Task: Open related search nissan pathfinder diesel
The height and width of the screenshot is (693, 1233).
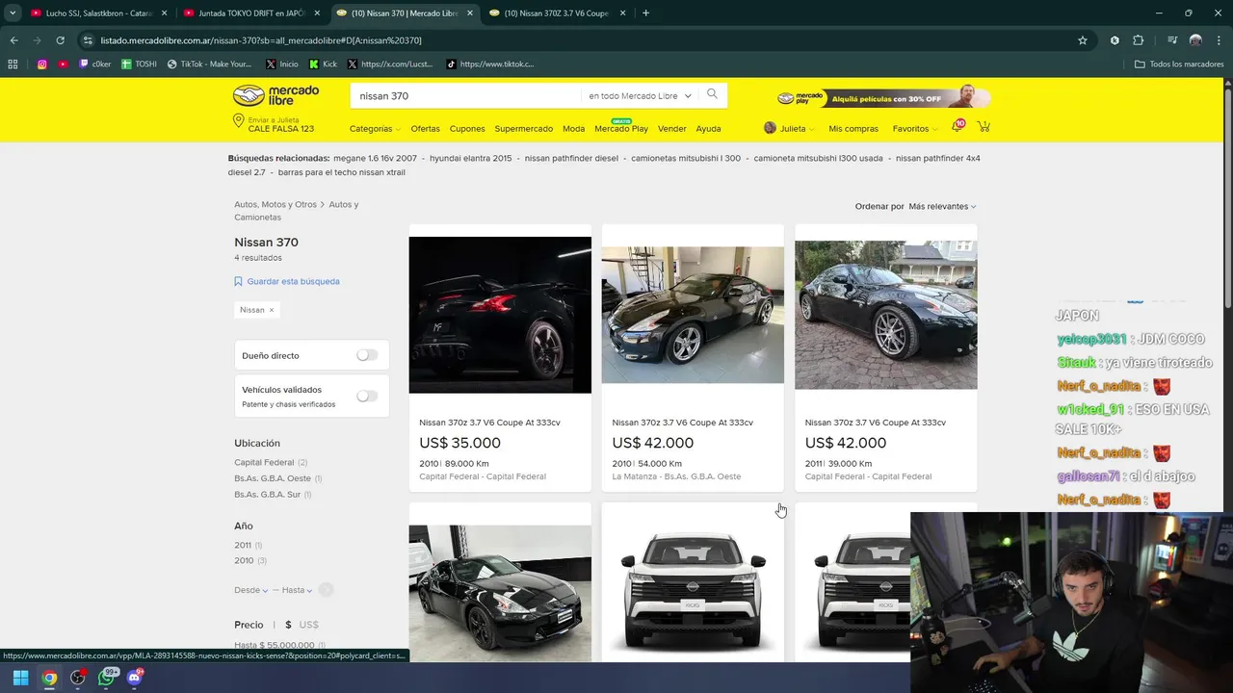Action: tap(571, 158)
